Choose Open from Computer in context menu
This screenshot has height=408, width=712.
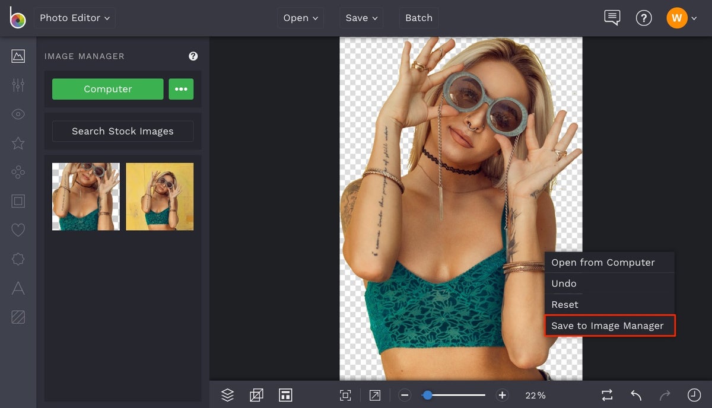click(610, 262)
